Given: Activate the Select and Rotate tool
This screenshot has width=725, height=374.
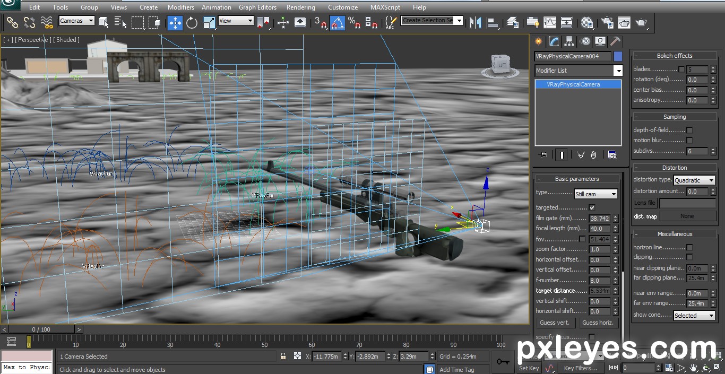Looking at the screenshot, I should click(192, 22).
